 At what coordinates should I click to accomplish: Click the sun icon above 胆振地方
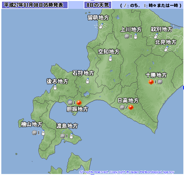79,103
